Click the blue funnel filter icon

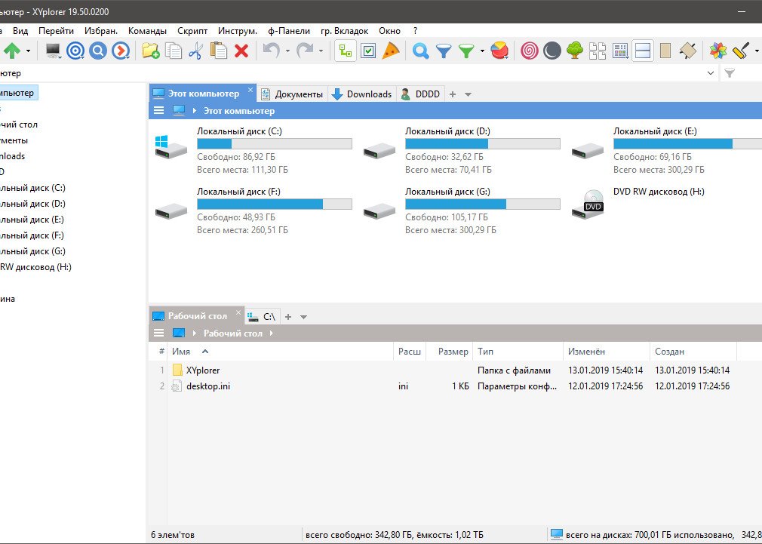(x=443, y=51)
